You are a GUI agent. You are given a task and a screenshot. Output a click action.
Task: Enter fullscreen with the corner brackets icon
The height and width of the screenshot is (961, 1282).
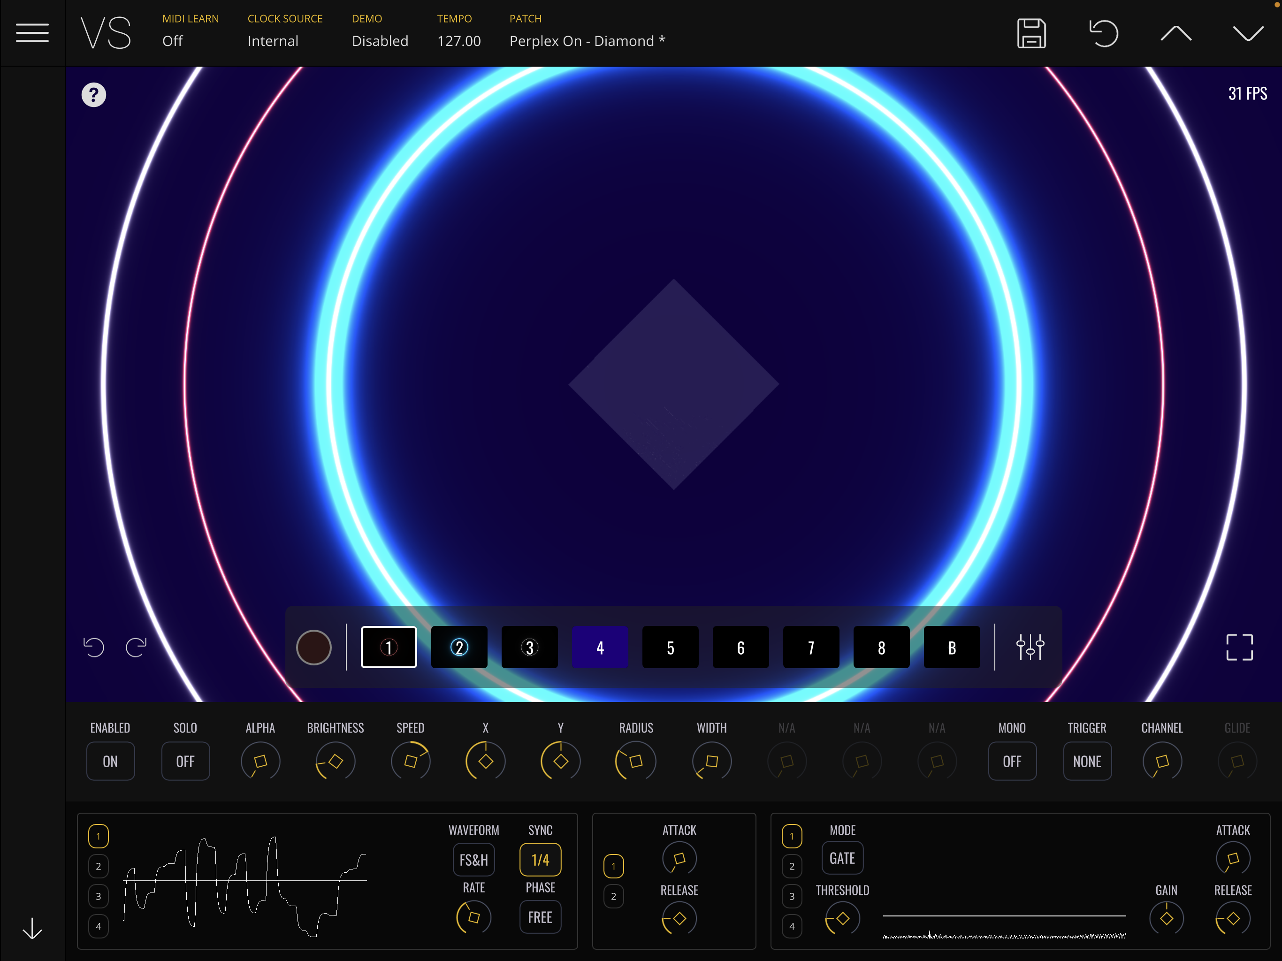[1239, 647]
